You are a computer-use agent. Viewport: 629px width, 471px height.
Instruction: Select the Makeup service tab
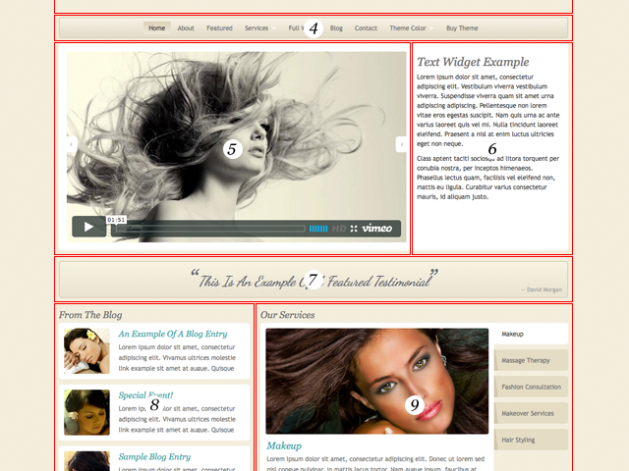[x=531, y=334]
